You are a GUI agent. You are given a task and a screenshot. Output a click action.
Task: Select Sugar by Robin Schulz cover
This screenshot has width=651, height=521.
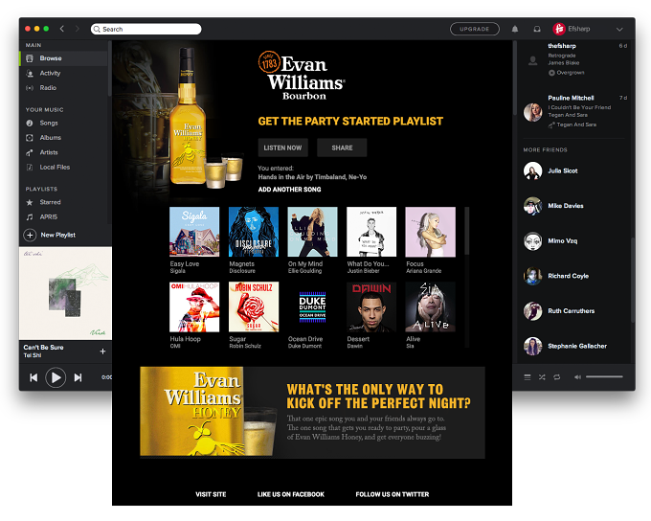coord(254,307)
